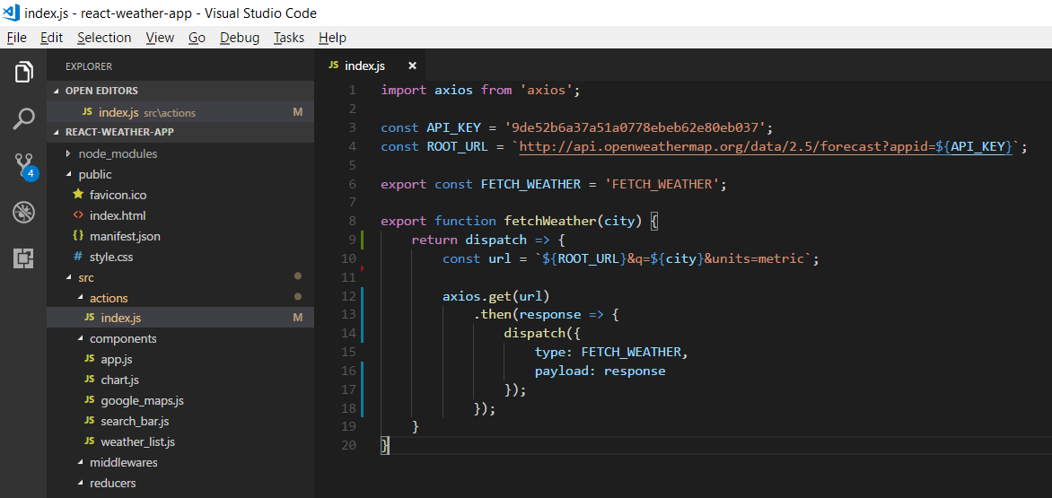Image resolution: width=1052 pixels, height=498 pixels.
Task: Click the index.html file icon
Action: pyautogui.click(x=78, y=216)
